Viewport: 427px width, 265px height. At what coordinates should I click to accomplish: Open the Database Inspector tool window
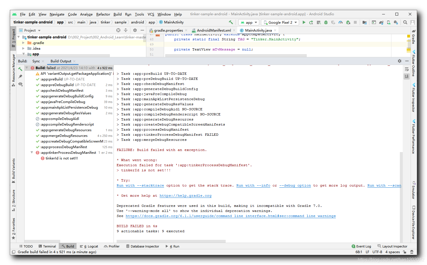click(x=143, y=246)
